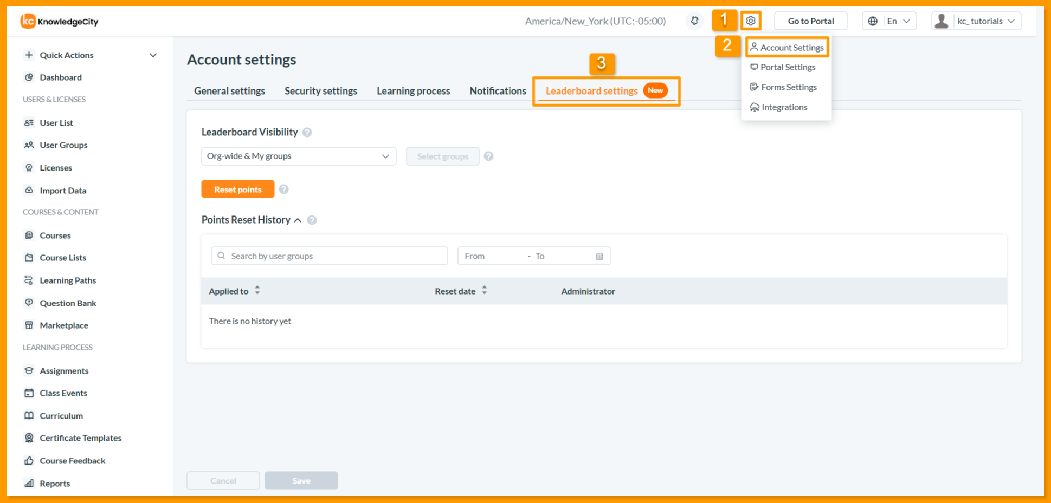Open Dashboard from sidebar
The width and height of the screenshot is (1051, 503).
[x=60, y=77]
